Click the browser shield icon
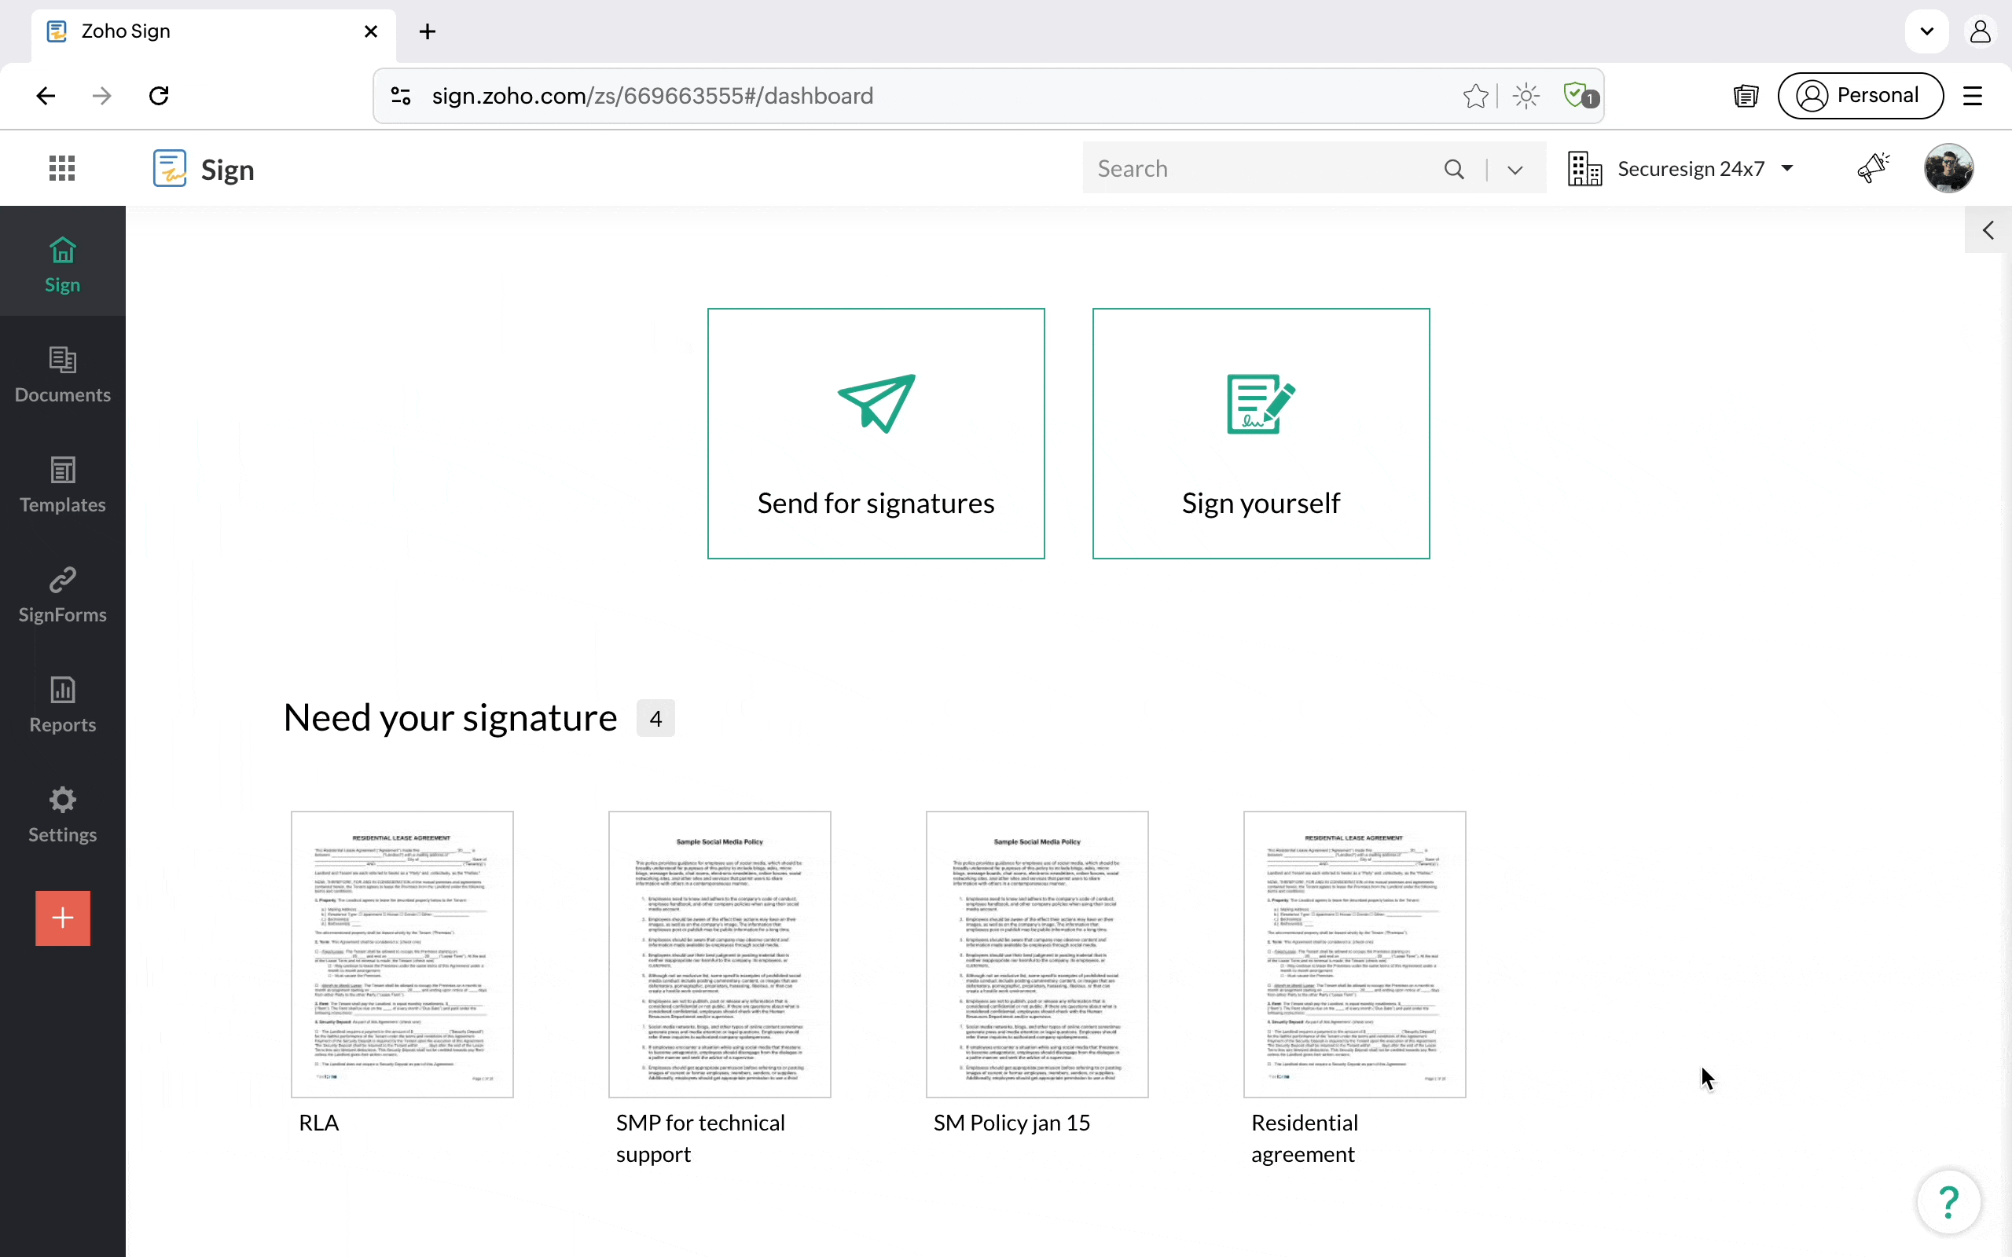Image resolution: width=2012 pixels, height=1257 pixels. click(1577, 95)
